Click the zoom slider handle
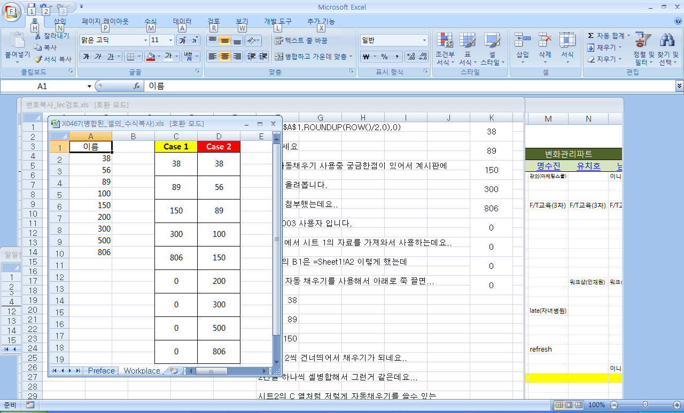Viewport: 684px width, 413px height. click(x=646, y=405)
